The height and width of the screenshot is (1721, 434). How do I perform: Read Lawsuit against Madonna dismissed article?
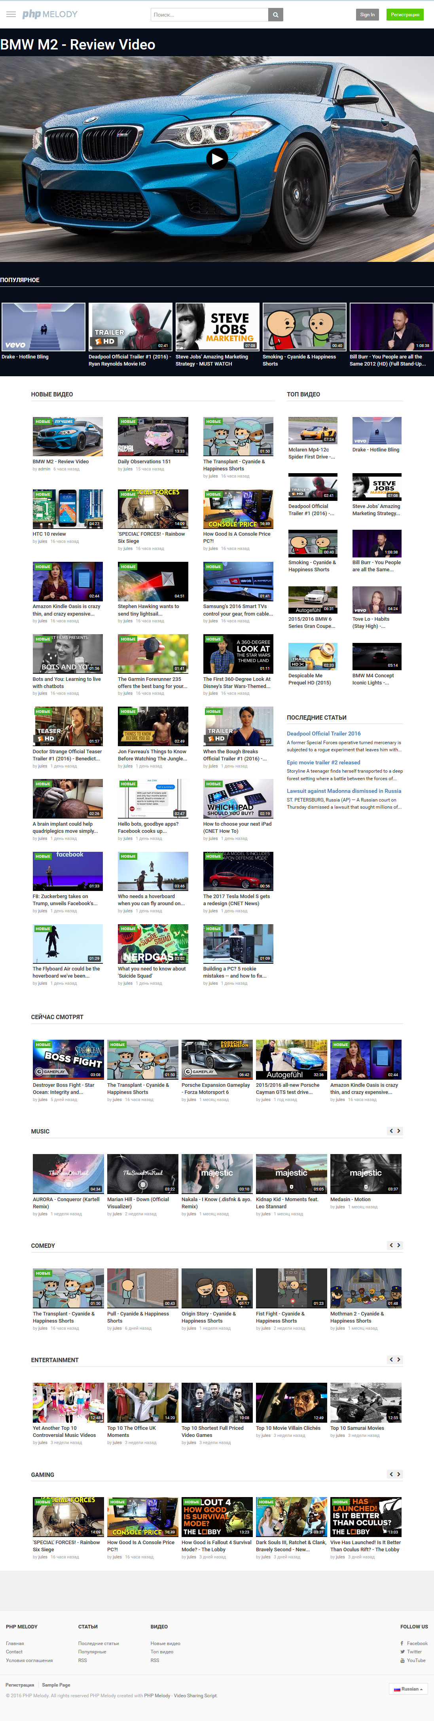[344, 790]
